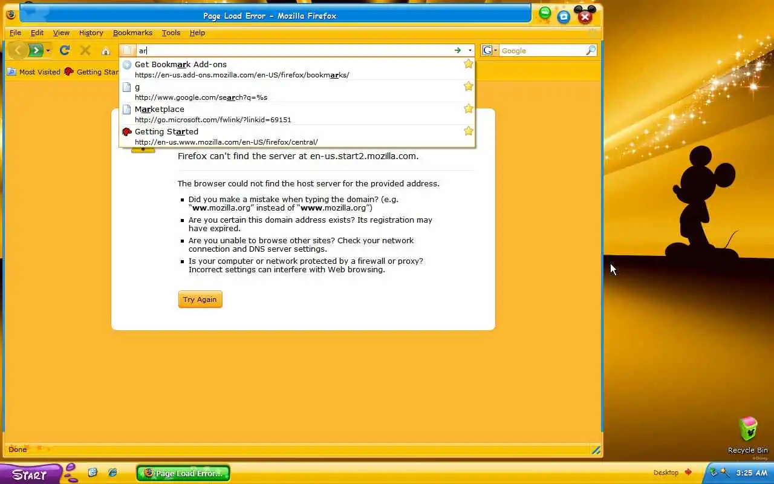The image size is (774, 484).
Task: Expand the Desktop toolbar red chevron
Action: (x=688, y=473)
